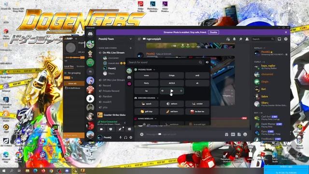This screenshot has height=174, width=309.
Task: Preview the hovered sound via small speaker icon
Action: point(163,91)
